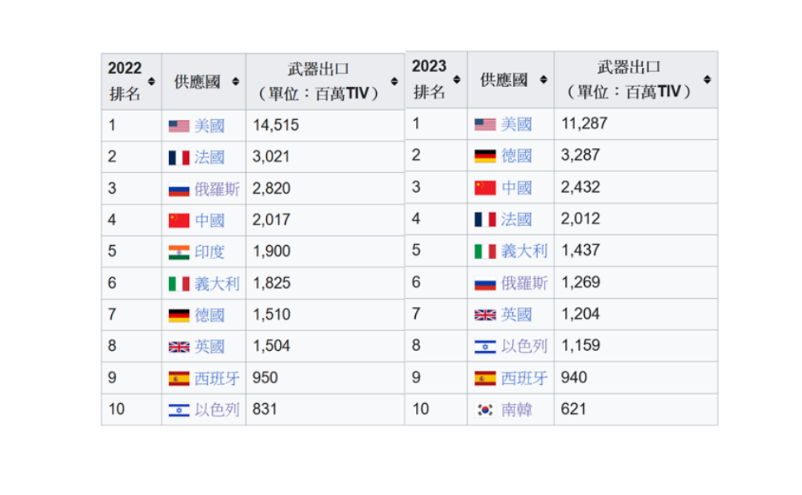Open the 印度 country link
Viewport: 802px width, 495px height.
tap(209, 252)
